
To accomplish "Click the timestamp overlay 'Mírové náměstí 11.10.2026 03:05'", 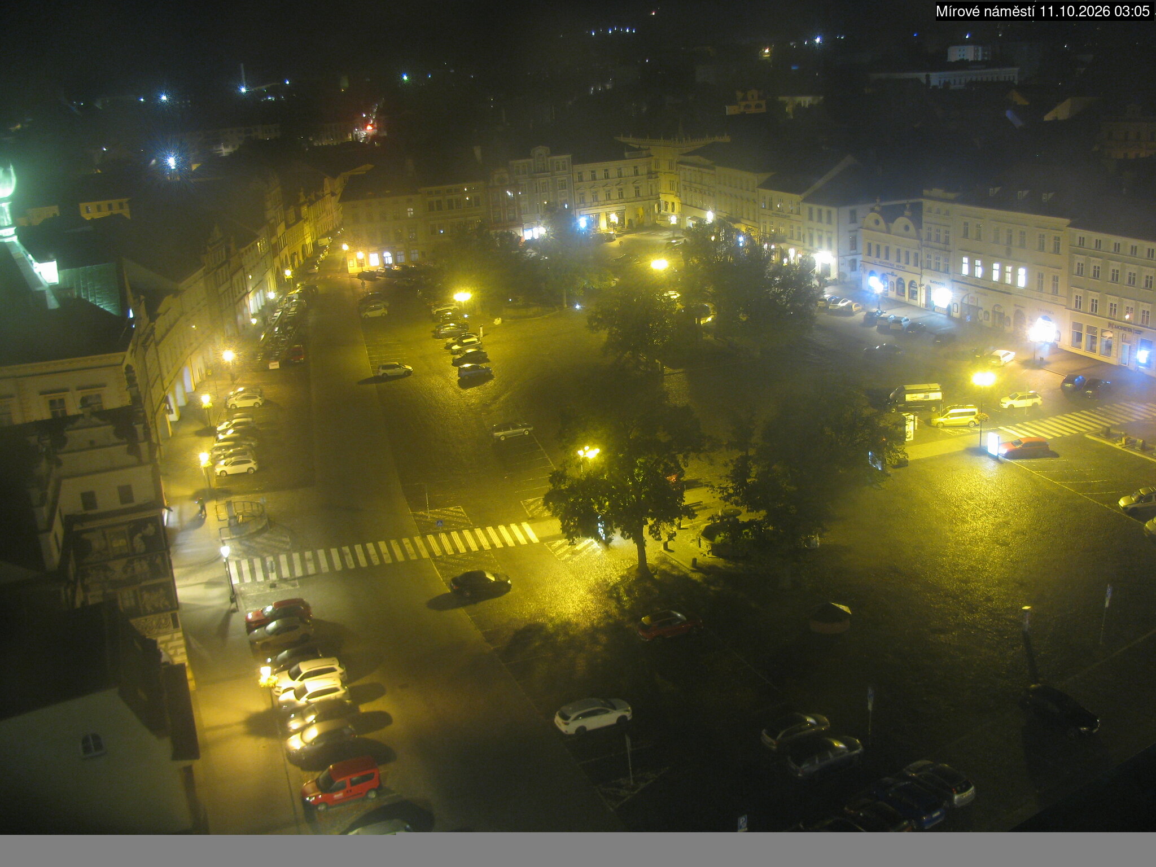I will [x=1042, y=11].
